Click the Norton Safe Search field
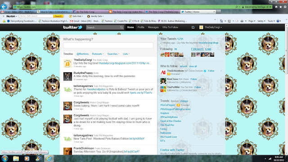 click(x=36, y=16)
